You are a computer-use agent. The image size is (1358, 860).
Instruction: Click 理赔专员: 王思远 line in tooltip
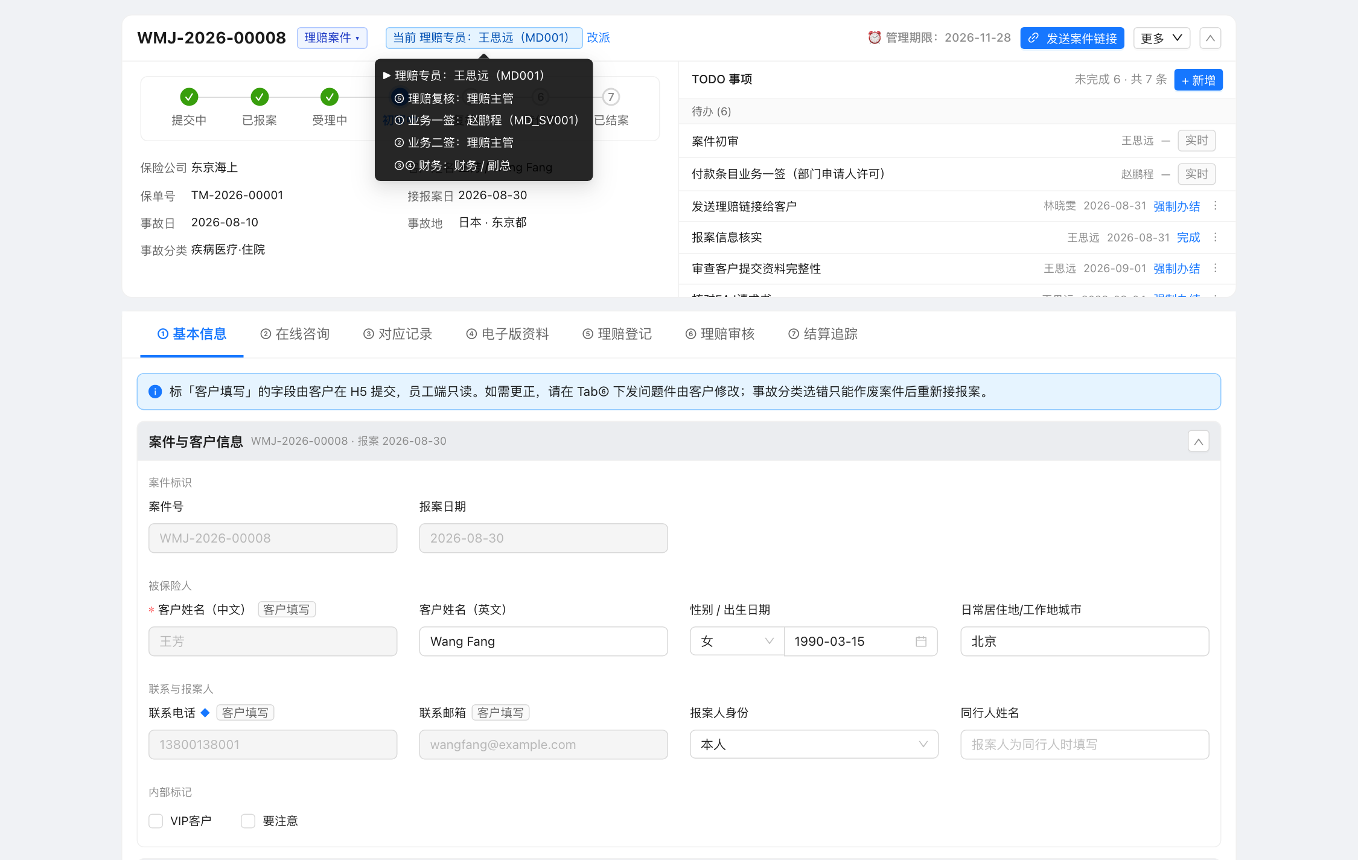464,75
